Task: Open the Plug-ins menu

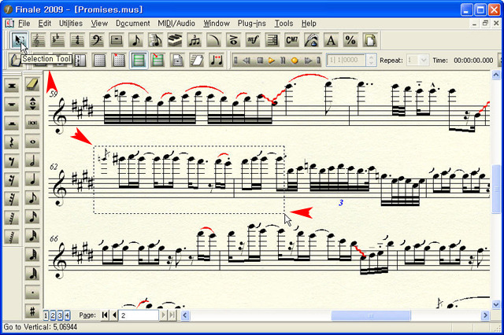Action: tap(252, 24)
